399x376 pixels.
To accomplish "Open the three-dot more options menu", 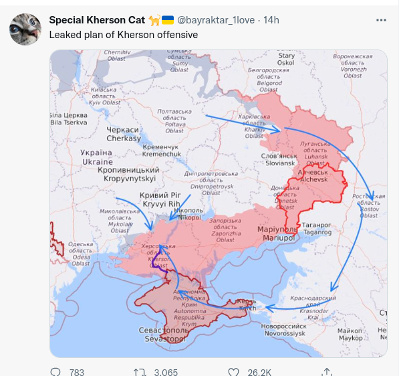I will [x=381, y=20].
